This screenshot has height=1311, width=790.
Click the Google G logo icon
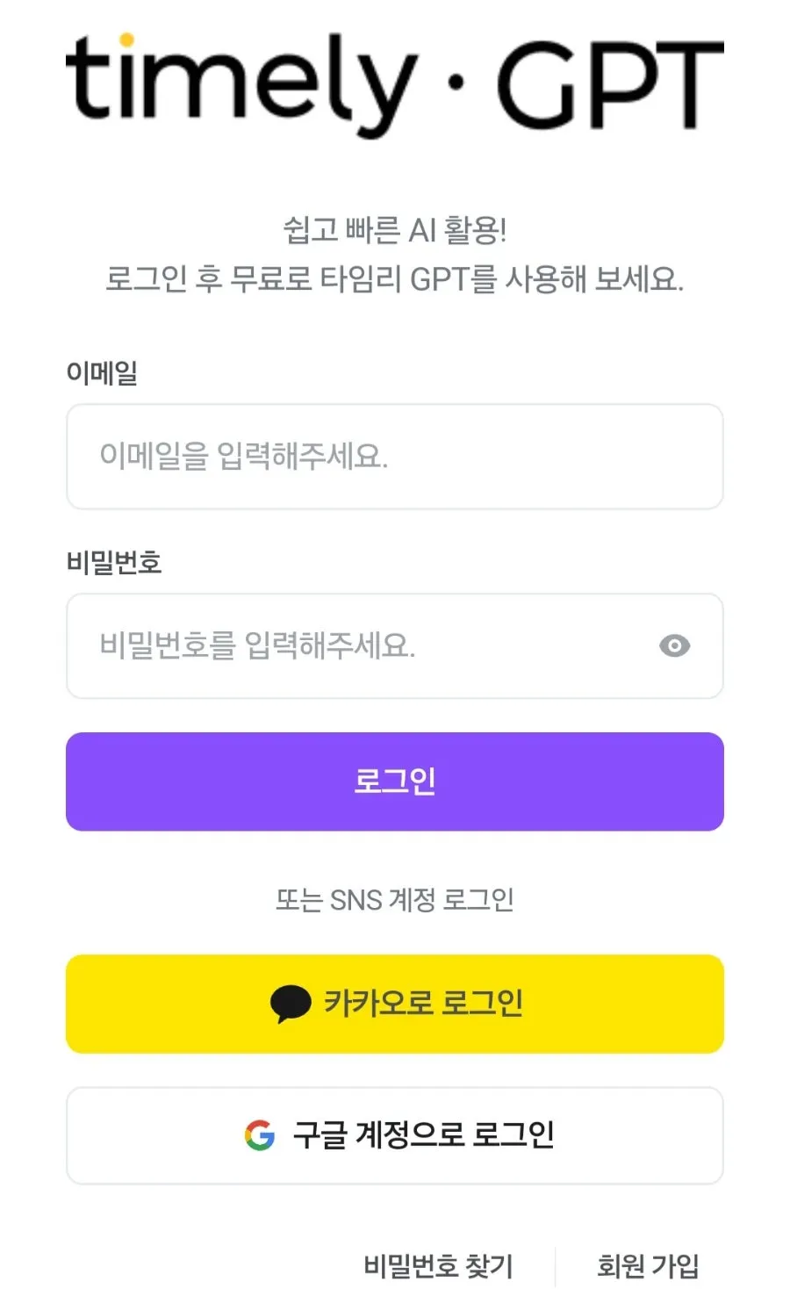point(260,1135)
